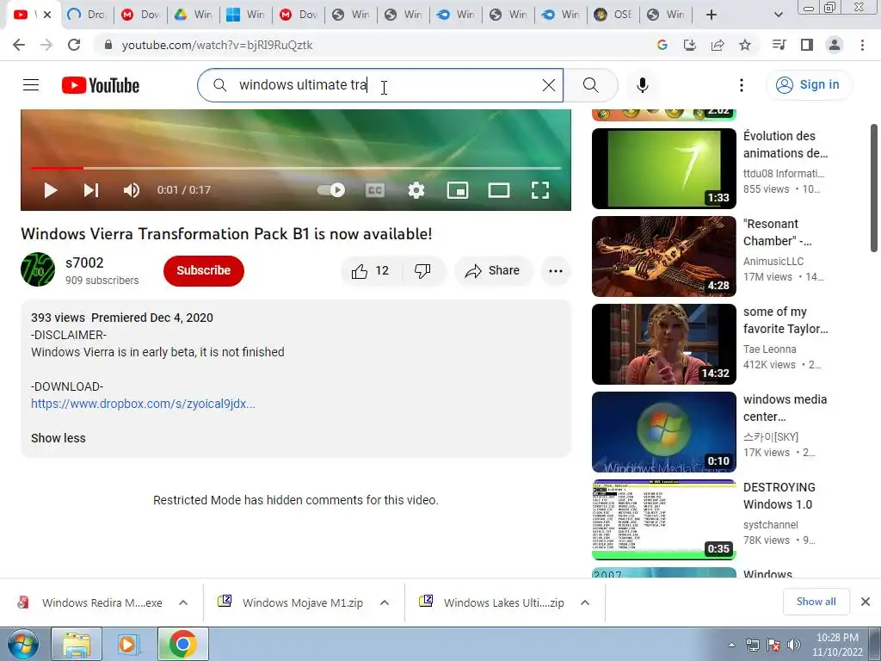Click Sign in button

click(x=809, y=85)
